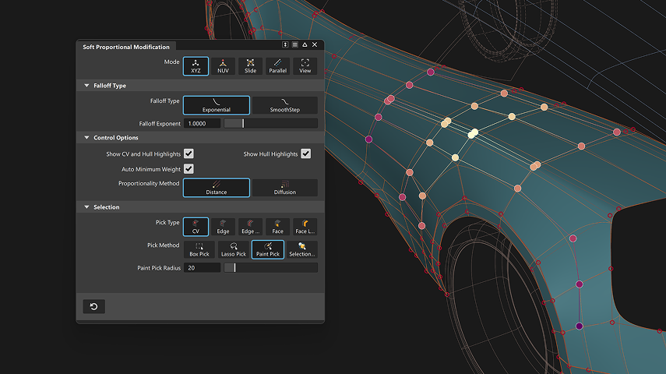Screen dimensions: 666x374
Task: Open the panel hamburger menu
Action: pyautogui.click(x=295, y=46)
